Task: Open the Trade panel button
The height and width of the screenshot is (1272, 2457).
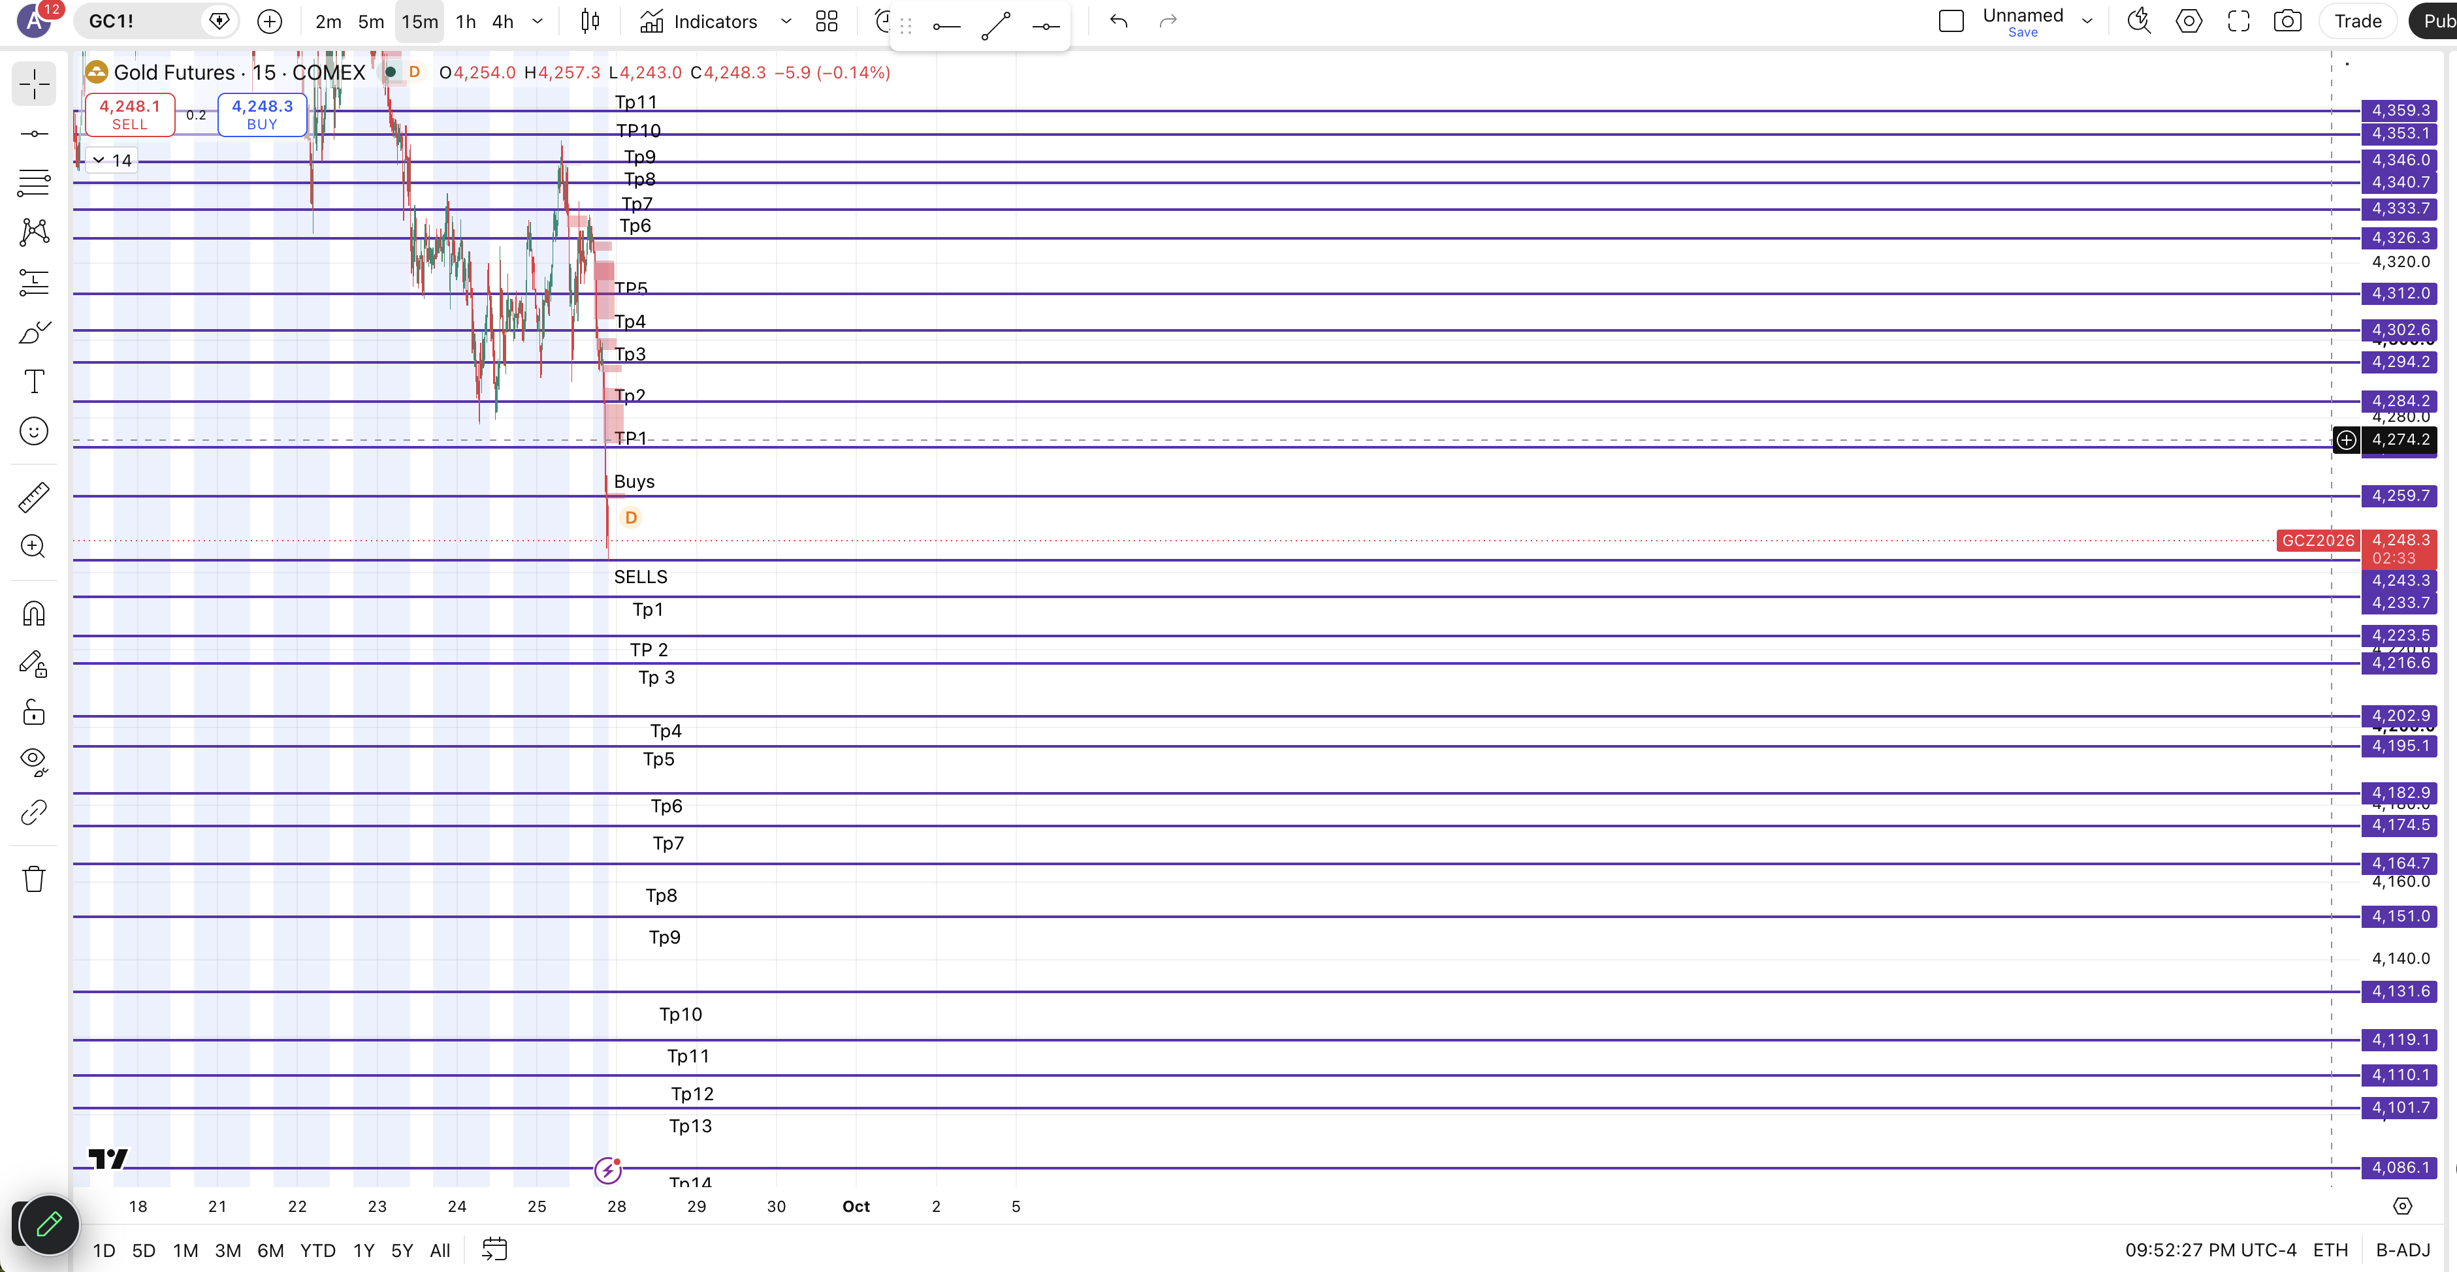Action: coord(2358,21)
